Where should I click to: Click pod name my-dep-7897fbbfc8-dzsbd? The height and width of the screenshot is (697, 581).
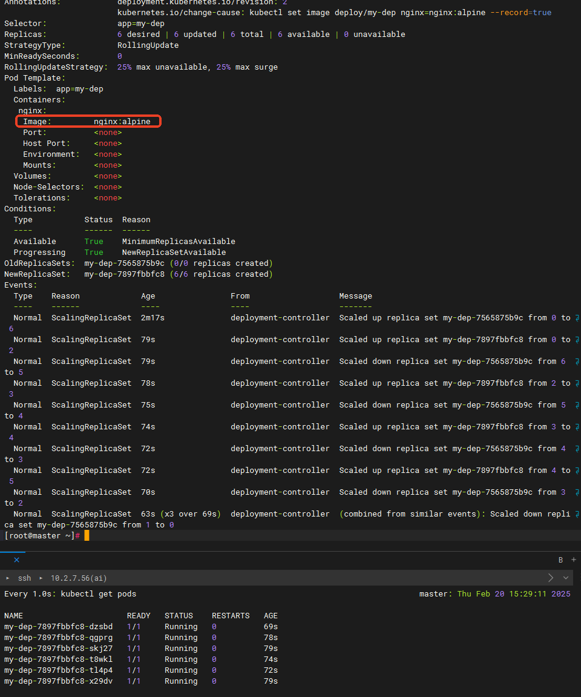click(58, 627)
